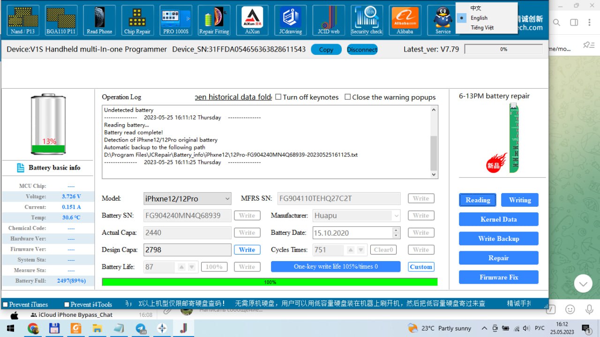Click the Battery Date field
This screenshot has width=600, height=337.
click(352, 233)
